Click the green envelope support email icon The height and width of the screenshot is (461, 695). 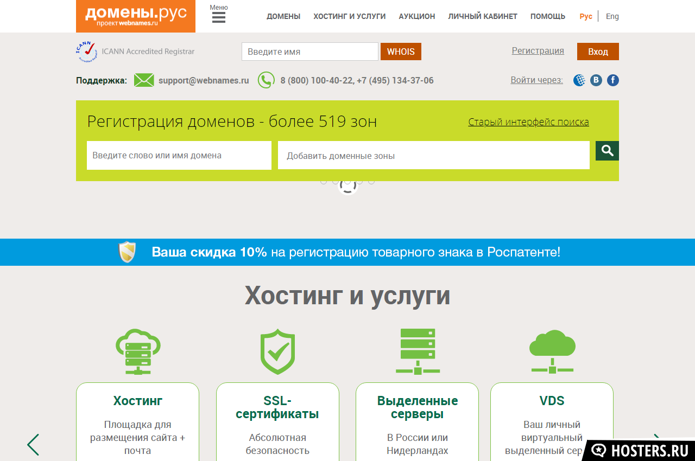(x=144, y=80)
